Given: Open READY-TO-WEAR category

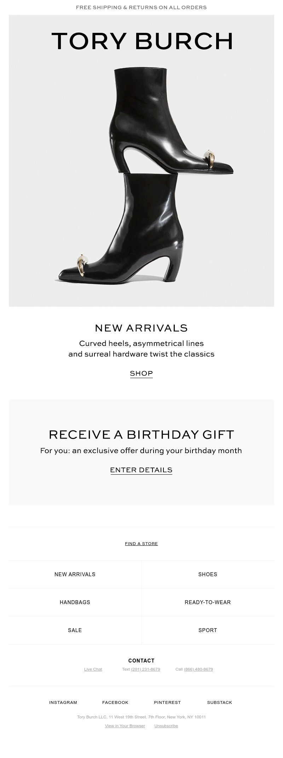Looking at the screenshot, I should (208, 602).
